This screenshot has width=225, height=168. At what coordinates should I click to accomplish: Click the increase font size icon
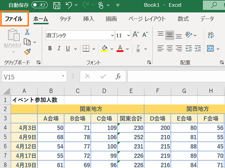(135, 35)
